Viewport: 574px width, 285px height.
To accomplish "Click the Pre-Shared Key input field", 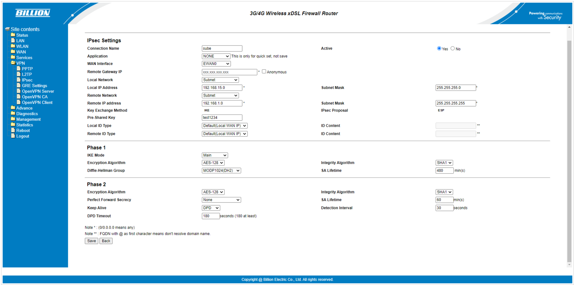I will 222,118.
